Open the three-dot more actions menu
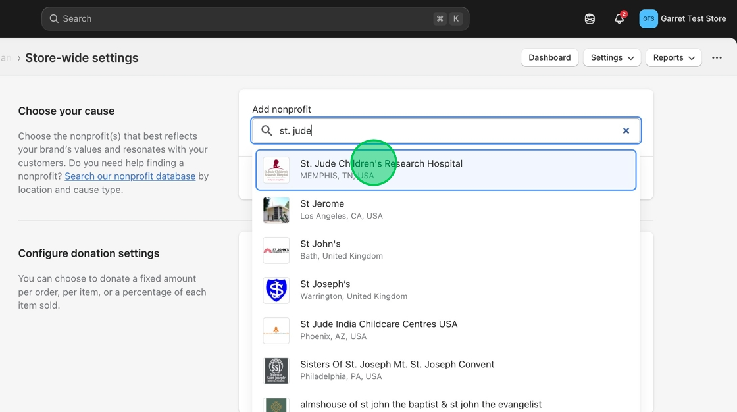737x412 pixels. [717, 57]
